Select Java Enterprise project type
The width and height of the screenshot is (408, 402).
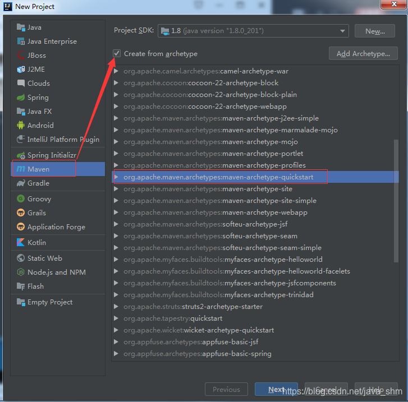(x=58, y=41)
